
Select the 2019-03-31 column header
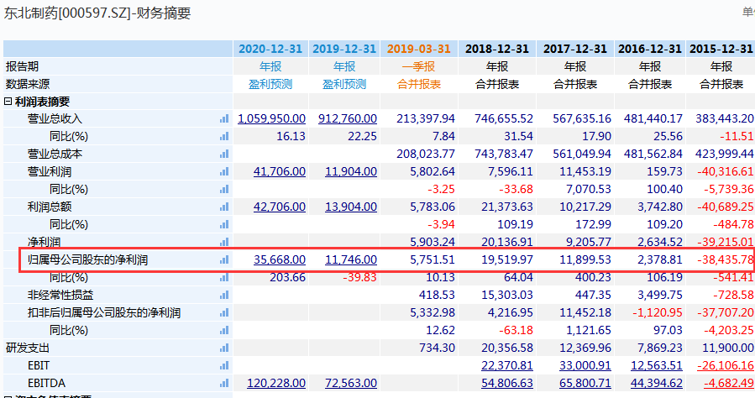click(x=419, y=49)
